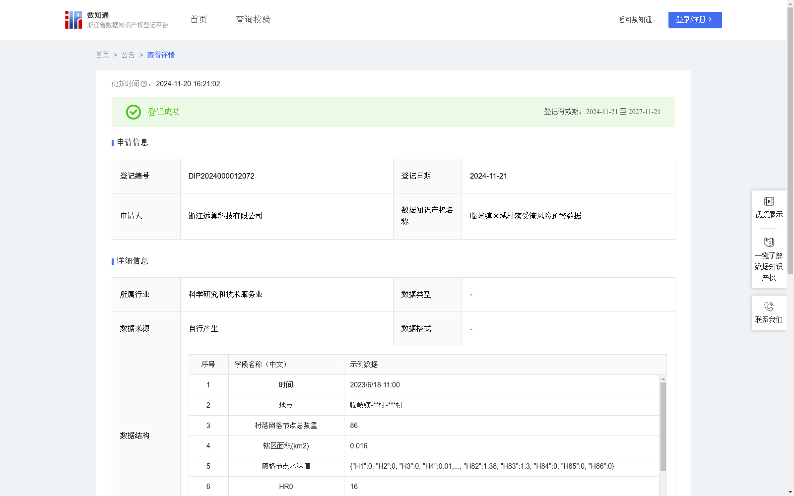
Task: Click the help icon beside 更新时间
Action: click(x=144, y=84)
